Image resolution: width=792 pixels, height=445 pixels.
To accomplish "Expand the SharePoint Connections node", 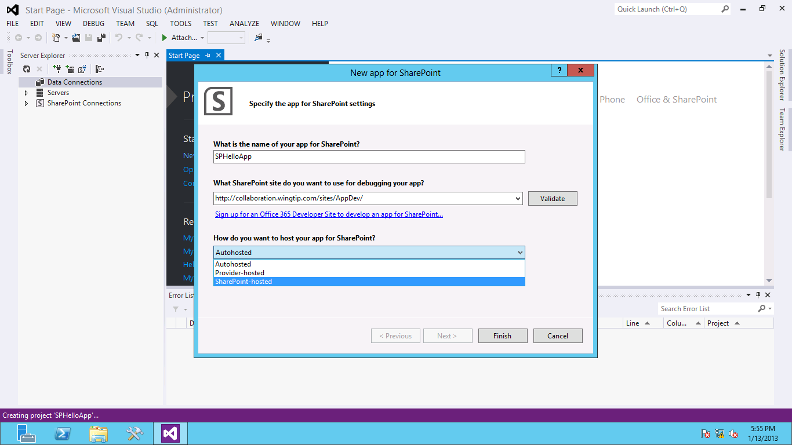I will click(x=26, y=103).
